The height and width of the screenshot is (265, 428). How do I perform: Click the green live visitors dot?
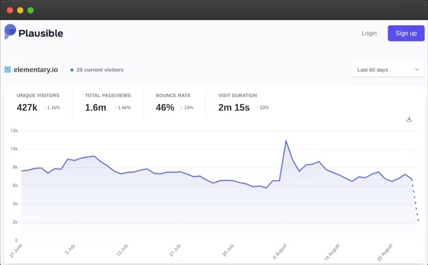click(72, 70)
